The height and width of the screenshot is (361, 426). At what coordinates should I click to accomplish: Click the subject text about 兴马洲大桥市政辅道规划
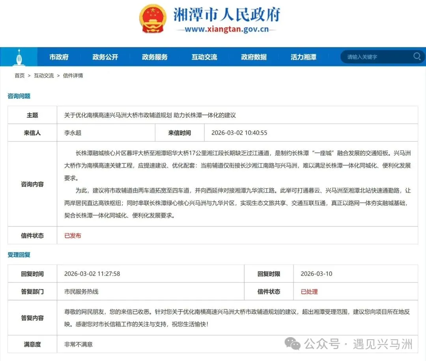(x=150, y=115)
